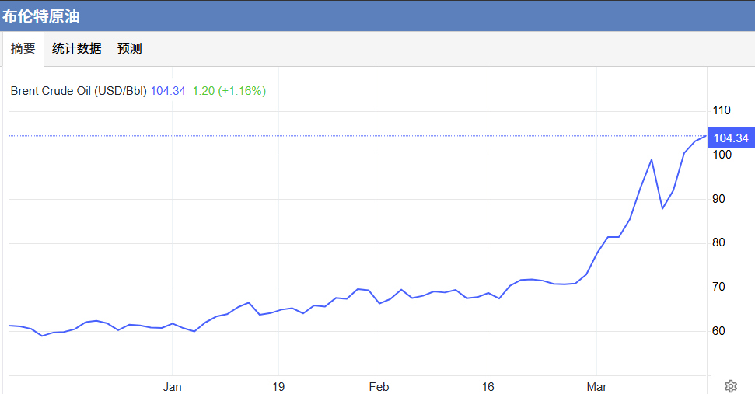Select the 预测 tab
This screenshot has height=394, width=755.
pos(129,49)
